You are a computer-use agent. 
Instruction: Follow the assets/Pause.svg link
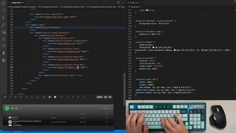[x=66, y=44]
